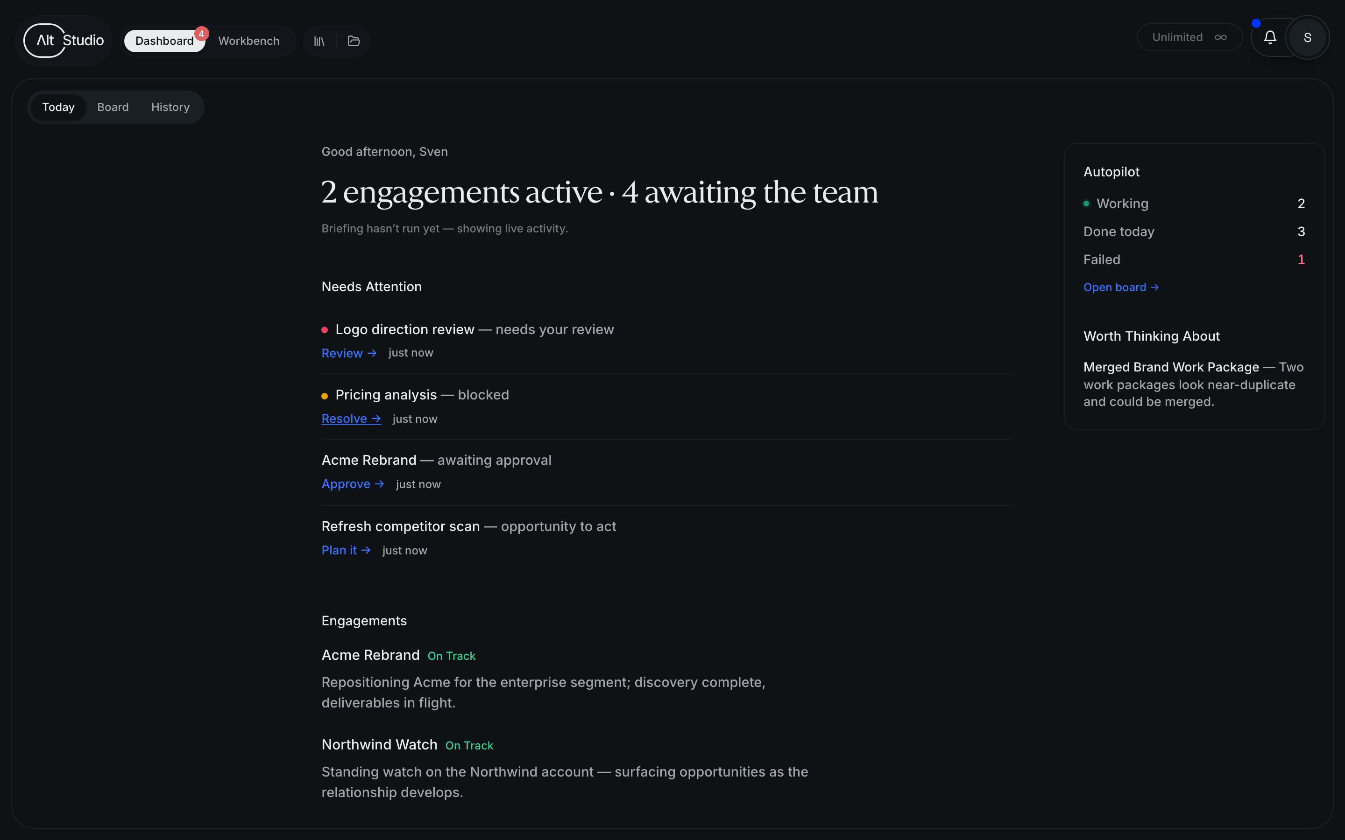
Task: Open the Acme Rebrand engagement title
Action: 371,655
